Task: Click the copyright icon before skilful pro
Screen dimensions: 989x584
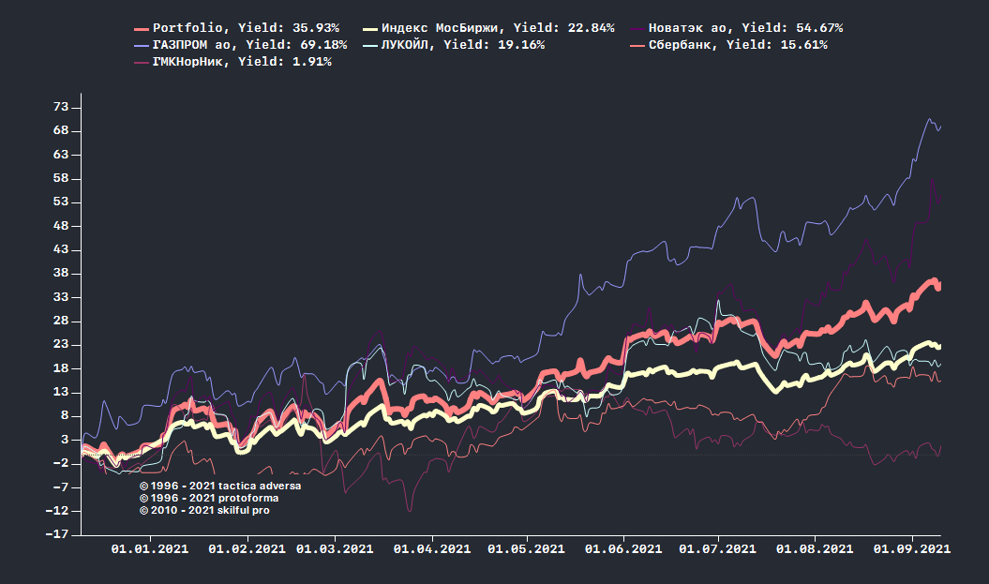Action: (143, 511)
